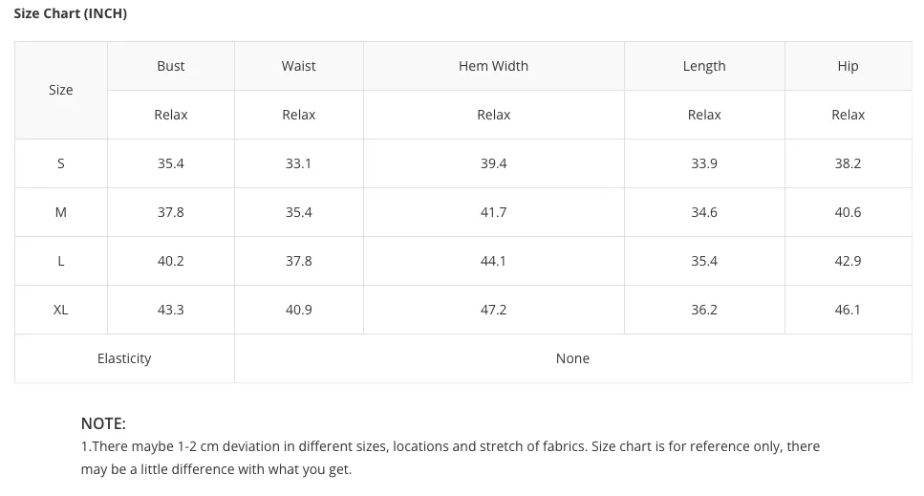Click the Relax subheader under Hem Width

point(494,115)
